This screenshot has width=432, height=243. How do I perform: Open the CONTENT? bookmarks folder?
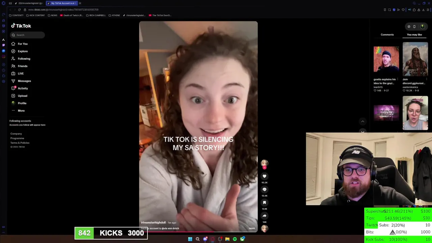click(16, 15)
